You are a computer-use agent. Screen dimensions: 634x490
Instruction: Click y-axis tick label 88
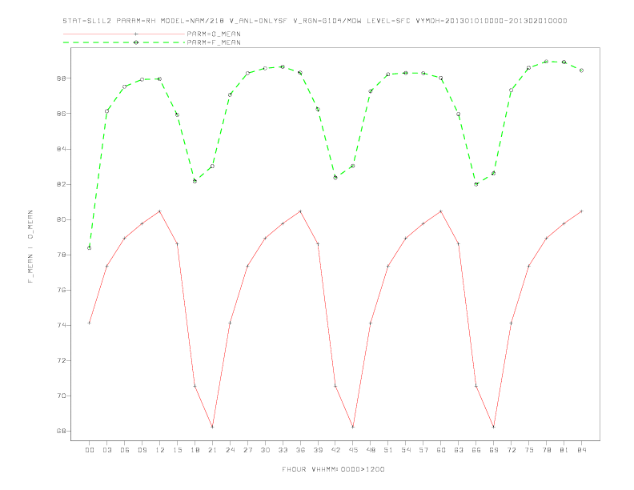(61, 78)
